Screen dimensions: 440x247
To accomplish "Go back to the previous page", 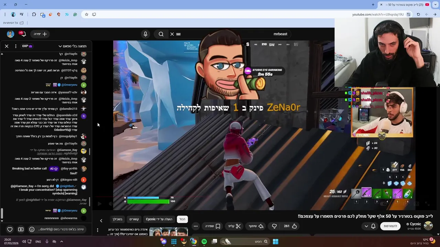I will pyautogui.click(x=435, y=14).
